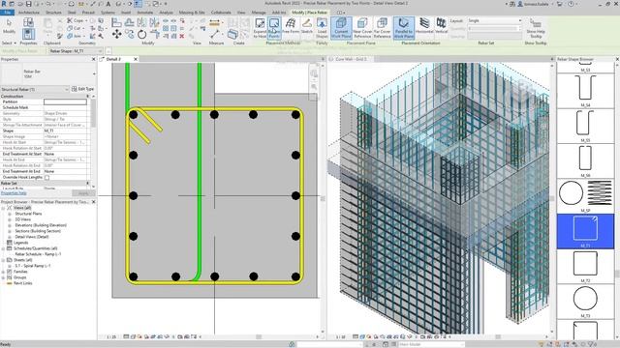
Task: Click the Aligned Dimension icon in Measure panel
Action: coord(215,23)
